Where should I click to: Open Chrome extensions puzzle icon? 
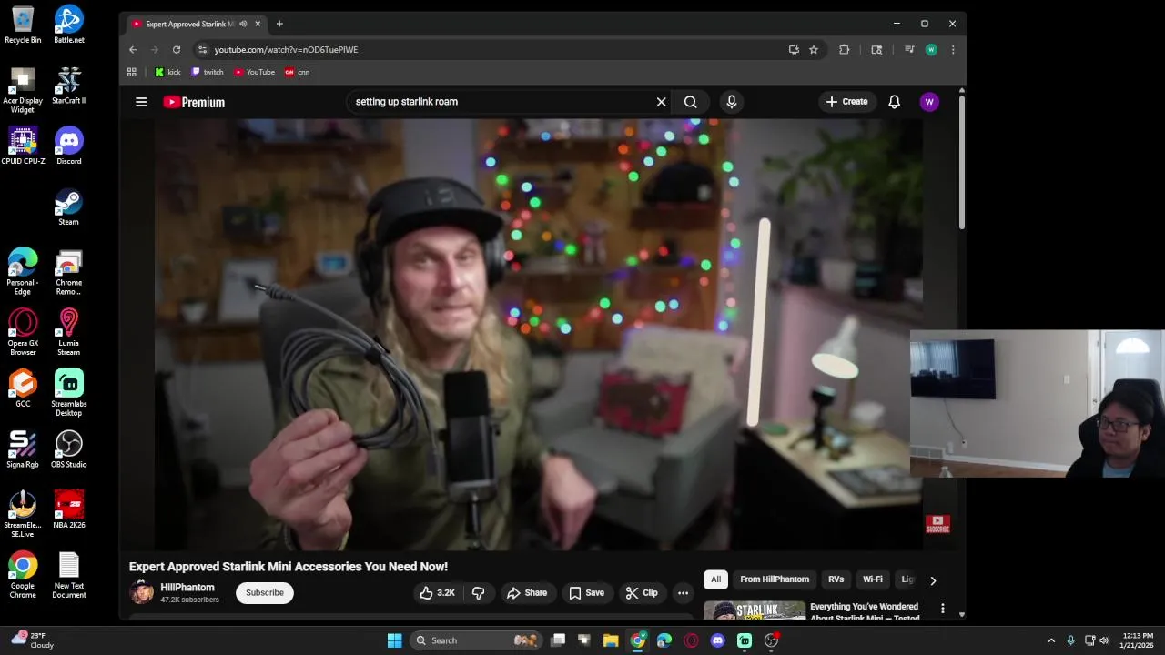(x=844, y=50)
